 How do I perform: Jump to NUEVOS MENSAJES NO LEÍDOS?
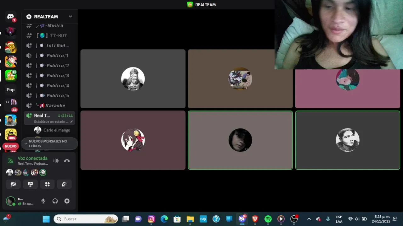pyautogui.click(x=49, y=144)
